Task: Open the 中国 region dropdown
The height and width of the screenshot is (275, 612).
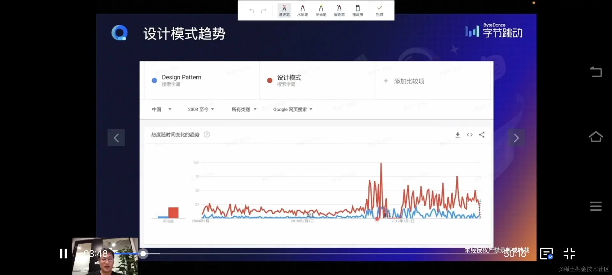Action: (x=161, y=109)
